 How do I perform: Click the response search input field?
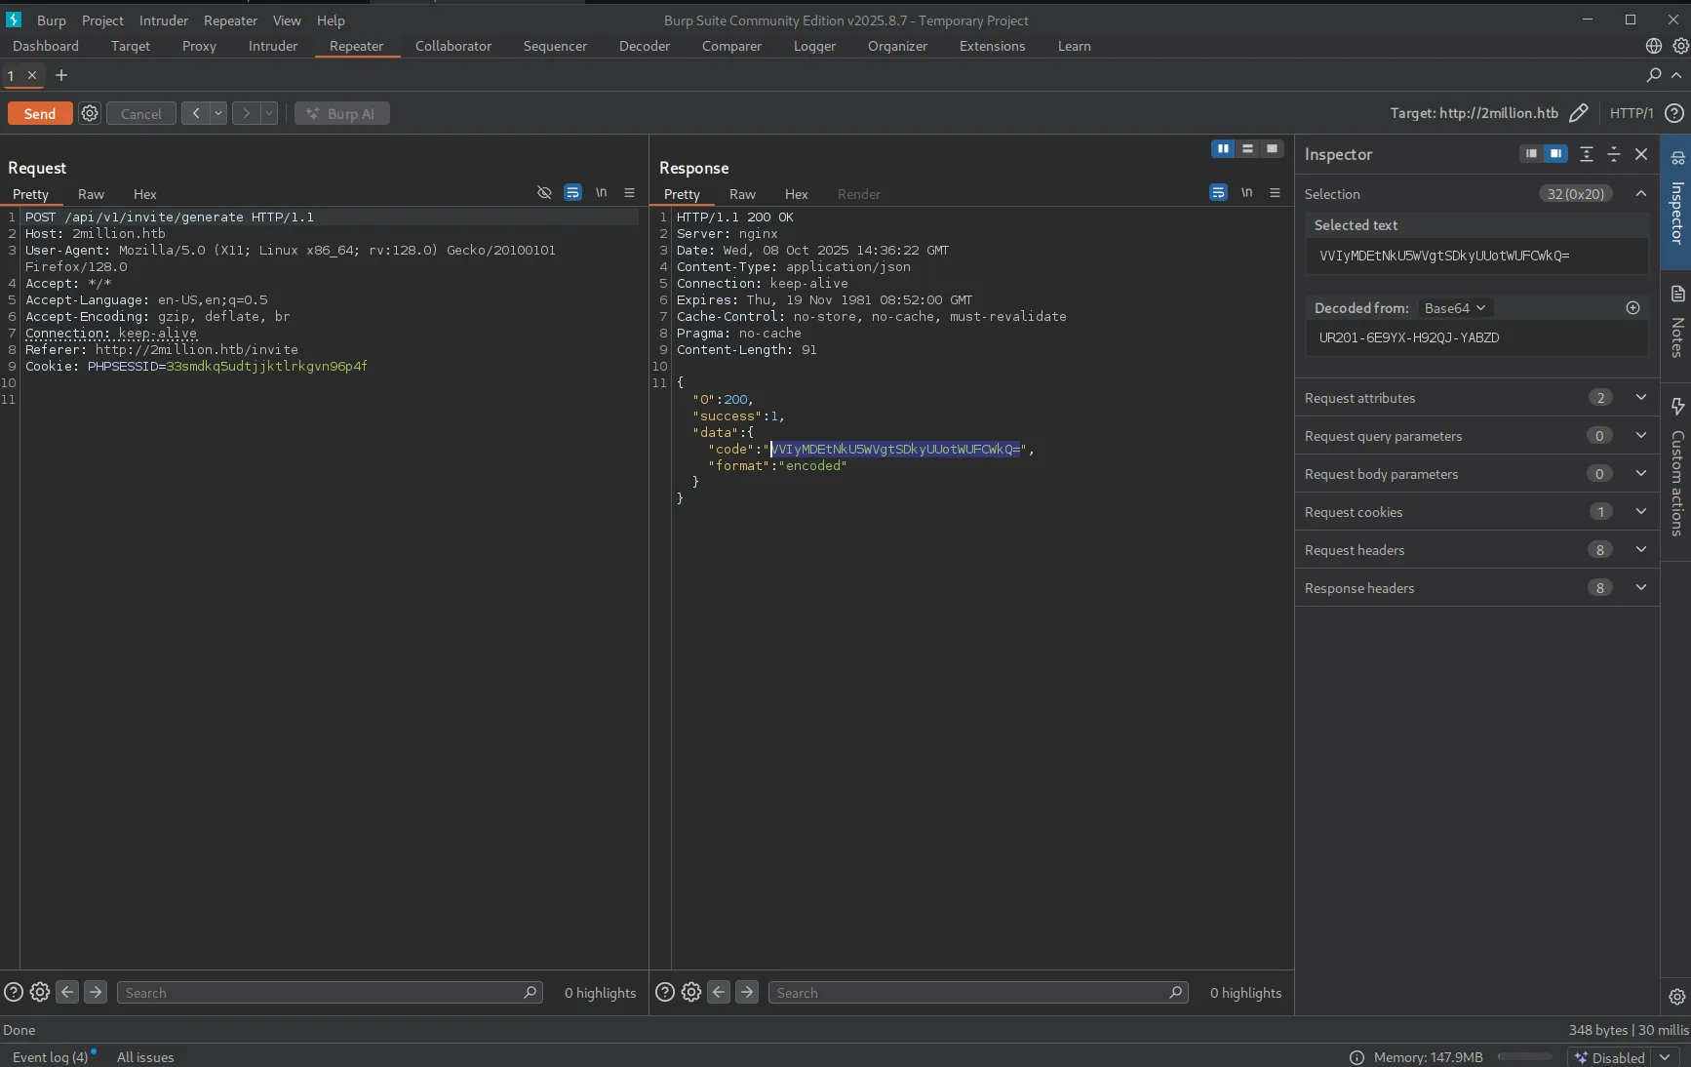click(969, 992)
